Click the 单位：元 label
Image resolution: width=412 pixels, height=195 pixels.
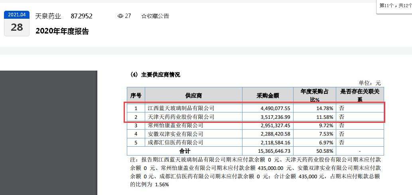point(370,83)
